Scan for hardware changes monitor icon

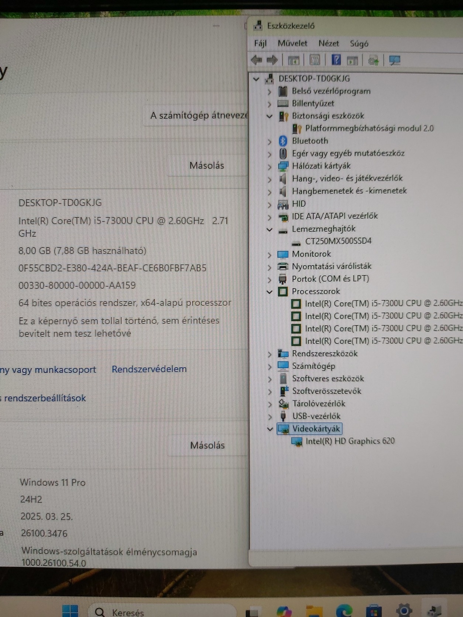[395, 60]
